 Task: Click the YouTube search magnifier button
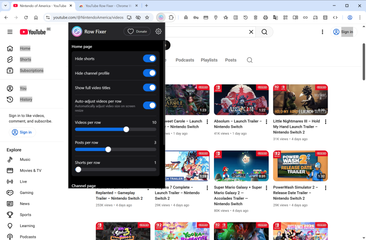pyautogui.click(x=264, y=32)
